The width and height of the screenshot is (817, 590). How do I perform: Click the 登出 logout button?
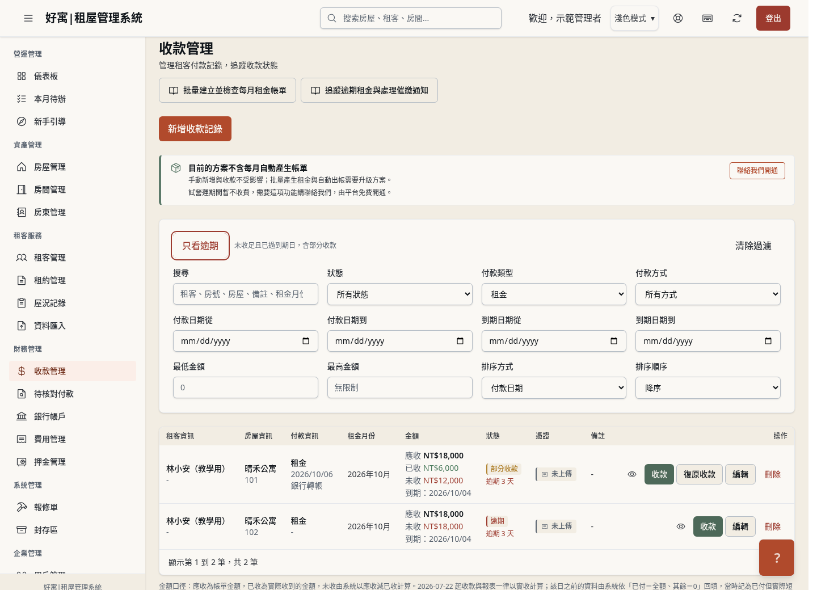[x=773, y=18]
